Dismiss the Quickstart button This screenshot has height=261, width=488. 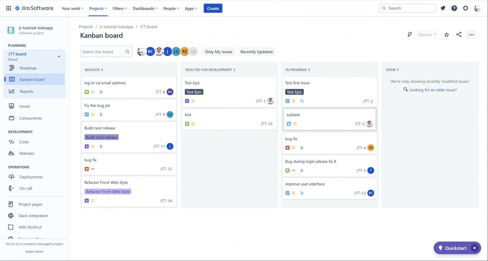(474, 248)
